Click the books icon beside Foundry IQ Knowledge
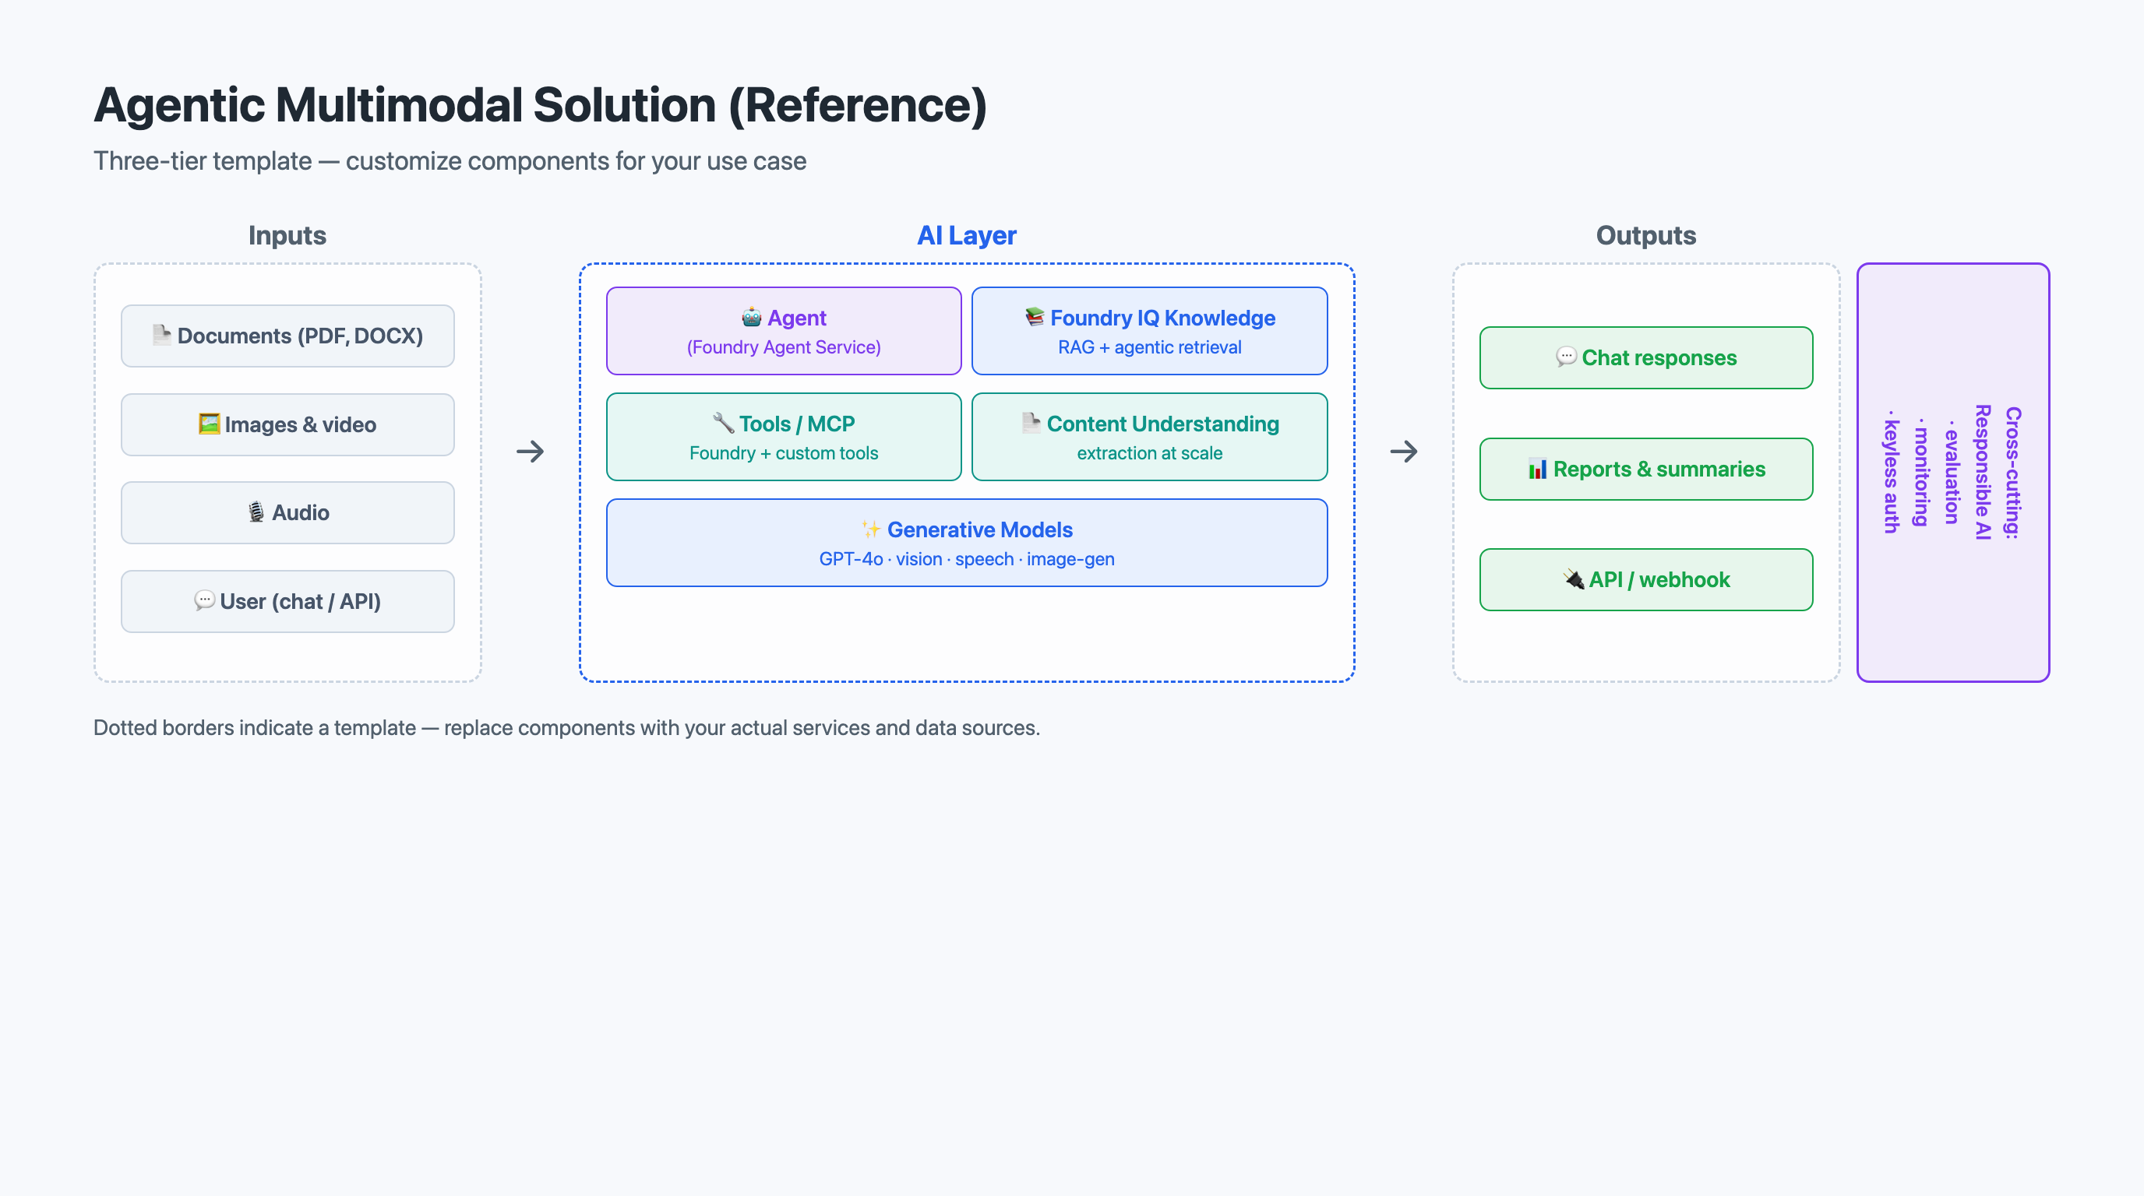This screenshot has width=2144, height=1196. click(x=1035, y=317)
